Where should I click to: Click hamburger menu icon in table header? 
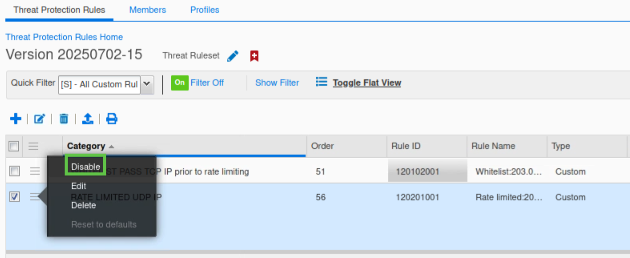pos(33,146)
